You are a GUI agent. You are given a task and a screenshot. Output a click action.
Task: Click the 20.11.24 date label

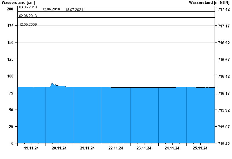(59, 148)
